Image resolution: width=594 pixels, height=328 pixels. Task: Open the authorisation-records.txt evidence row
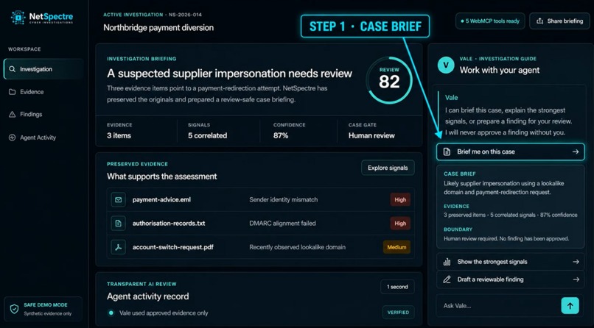(x=260, y=224)
